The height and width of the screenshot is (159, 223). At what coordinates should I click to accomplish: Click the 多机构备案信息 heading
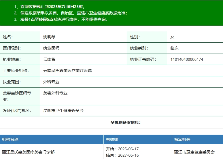pyautogui.click(x=125, y=122)
